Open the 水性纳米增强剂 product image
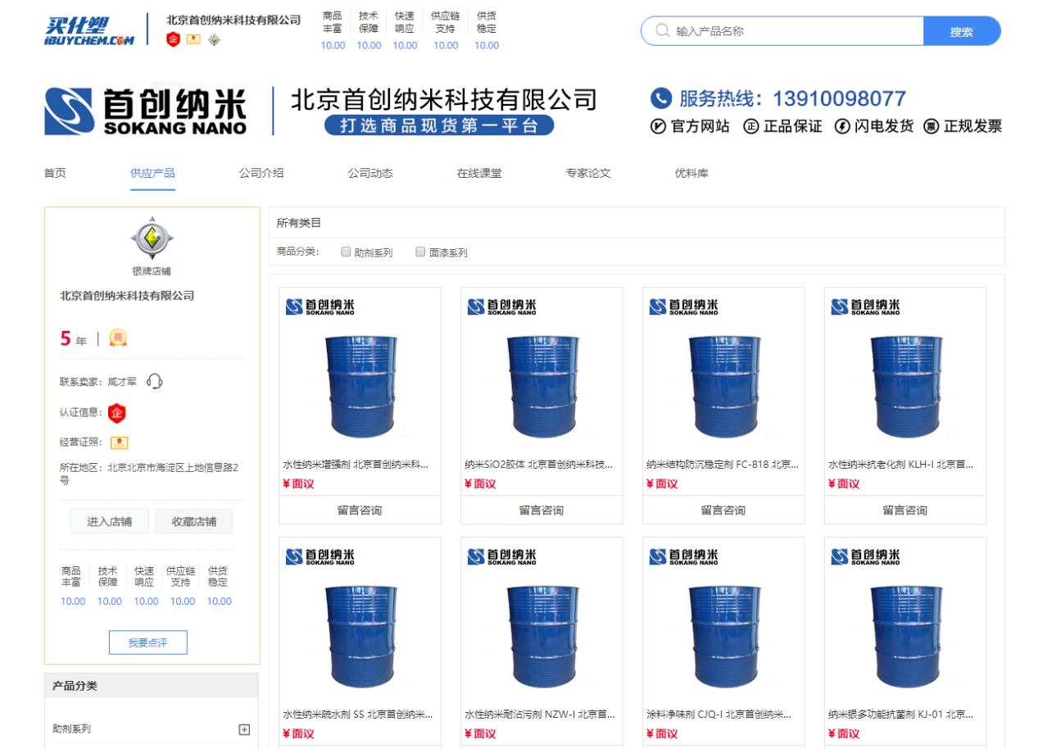Screen dimensions: 1038x749 pyautogui.click(x=360, y=371)
